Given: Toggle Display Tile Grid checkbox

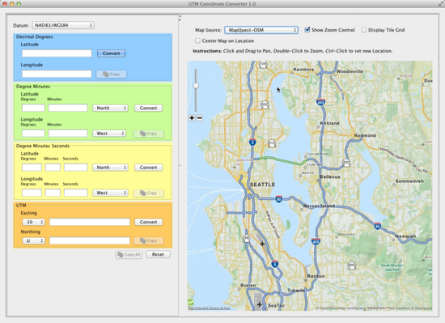Looking at the screenshot, I should coord(364,30).
